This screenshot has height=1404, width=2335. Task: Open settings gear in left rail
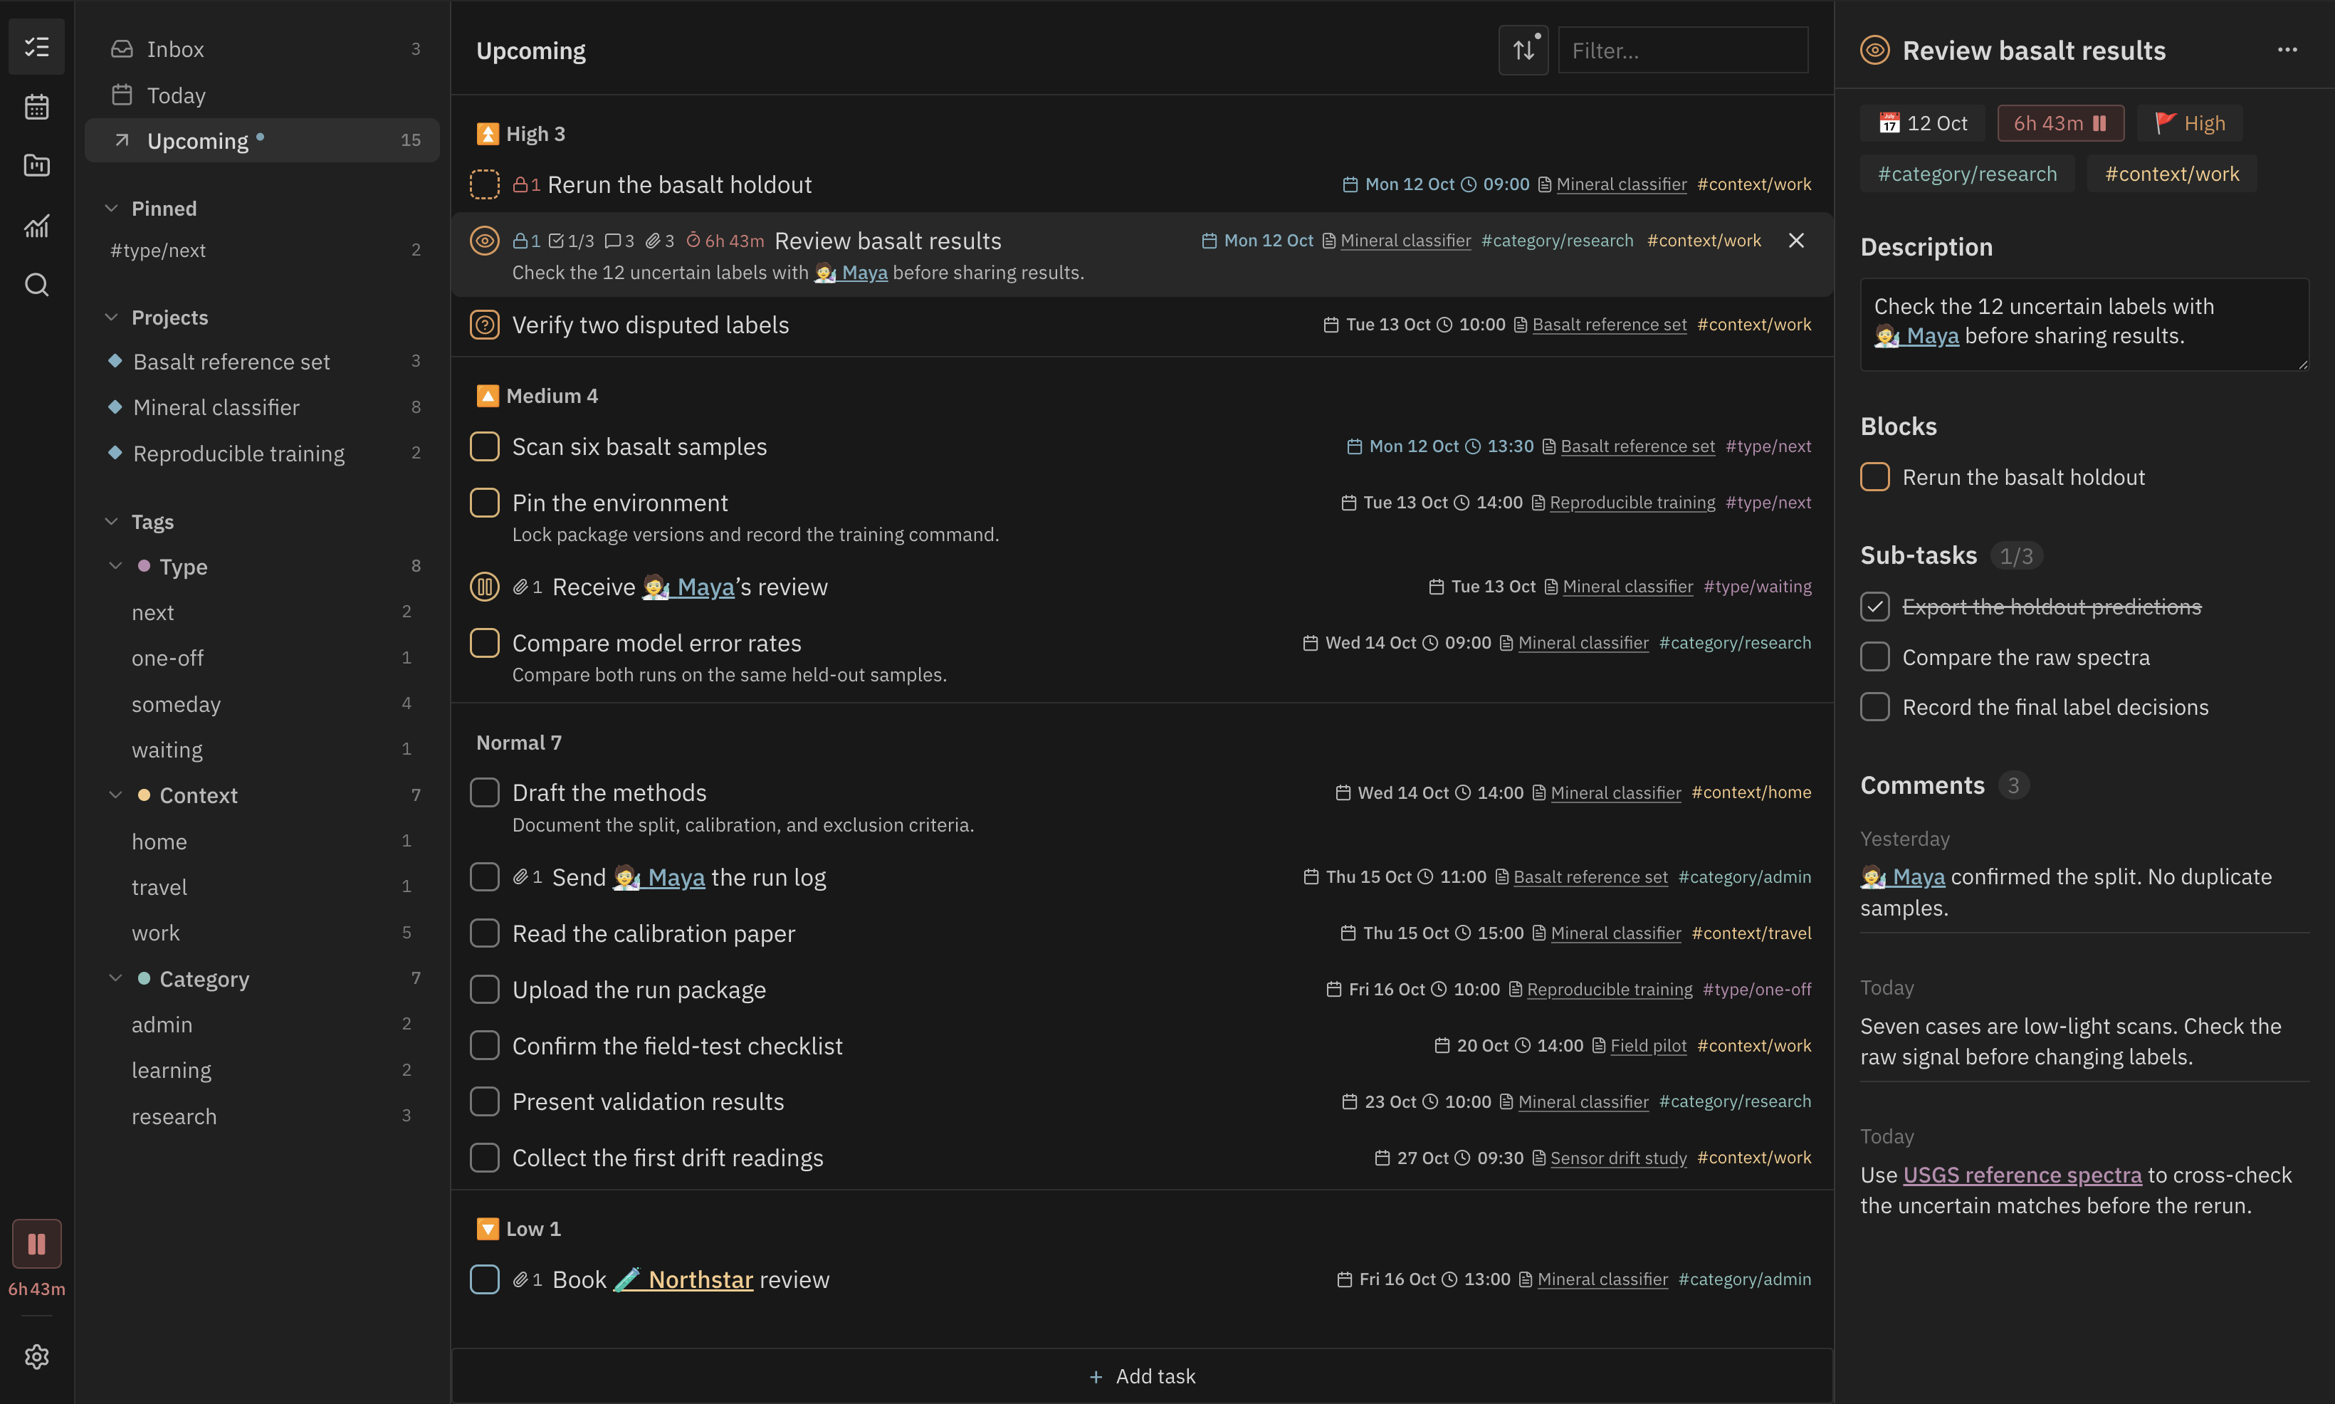tap(36, 1356)
